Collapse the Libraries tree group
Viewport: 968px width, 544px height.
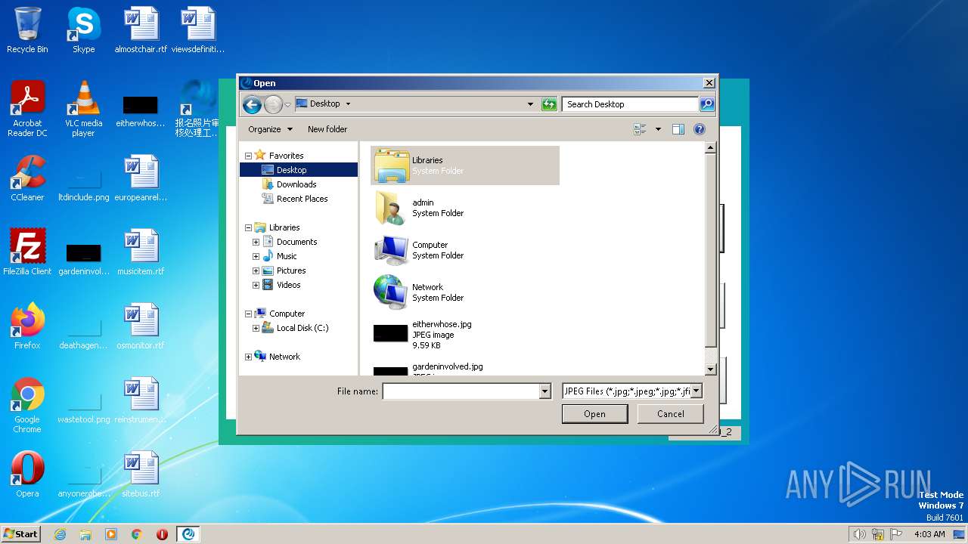click(x=248, y=227)
